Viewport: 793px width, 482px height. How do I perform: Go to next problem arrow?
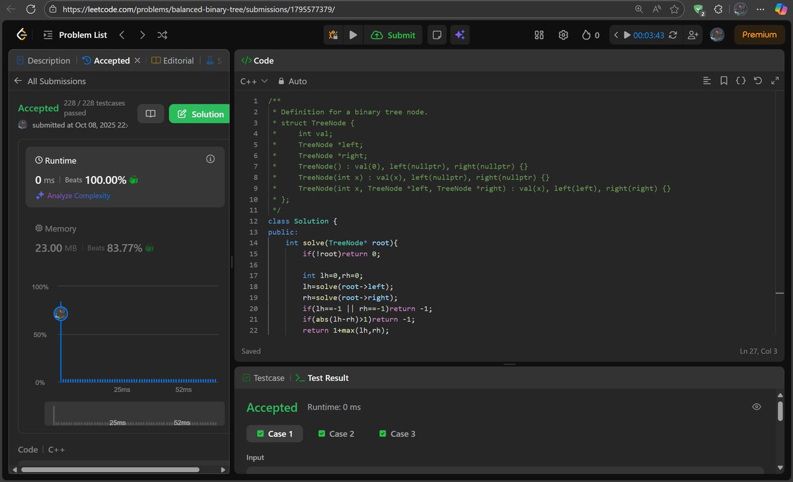click(142, 35)
